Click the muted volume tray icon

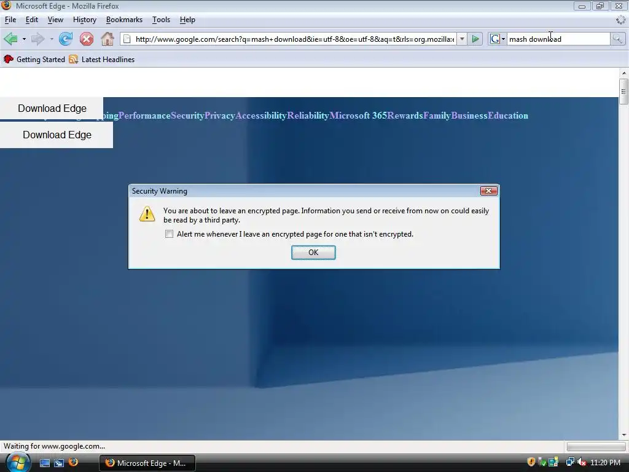(x=582, y=462)
